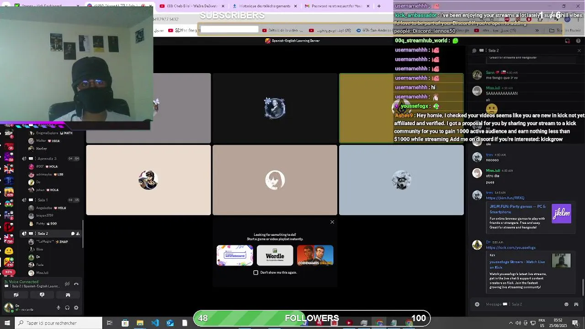Select the tan tile with white-haired avatar

click(x=275, y=180)
